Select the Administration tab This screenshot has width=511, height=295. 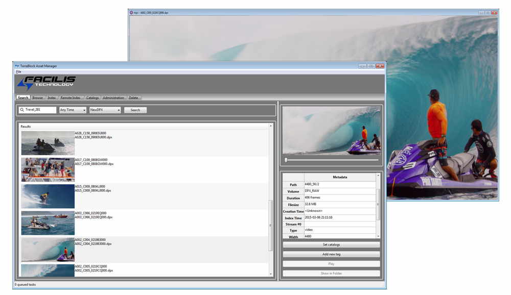113,97
